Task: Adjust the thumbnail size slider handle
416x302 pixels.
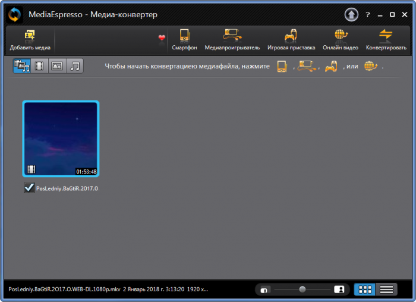Action: click(x=302, y=290)
